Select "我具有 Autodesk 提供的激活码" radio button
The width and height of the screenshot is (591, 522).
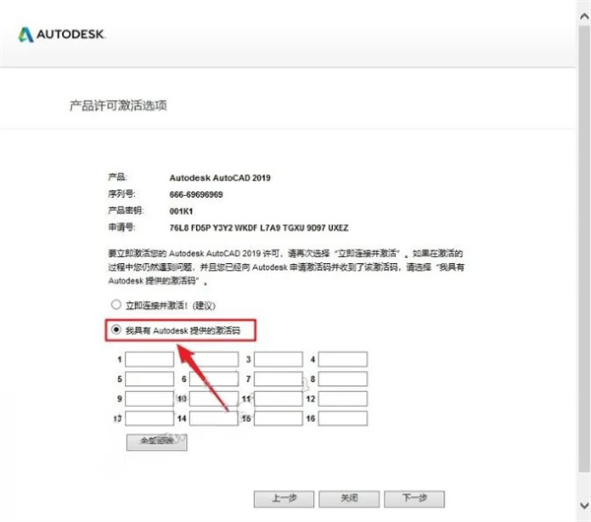click(x=116, y=330)
